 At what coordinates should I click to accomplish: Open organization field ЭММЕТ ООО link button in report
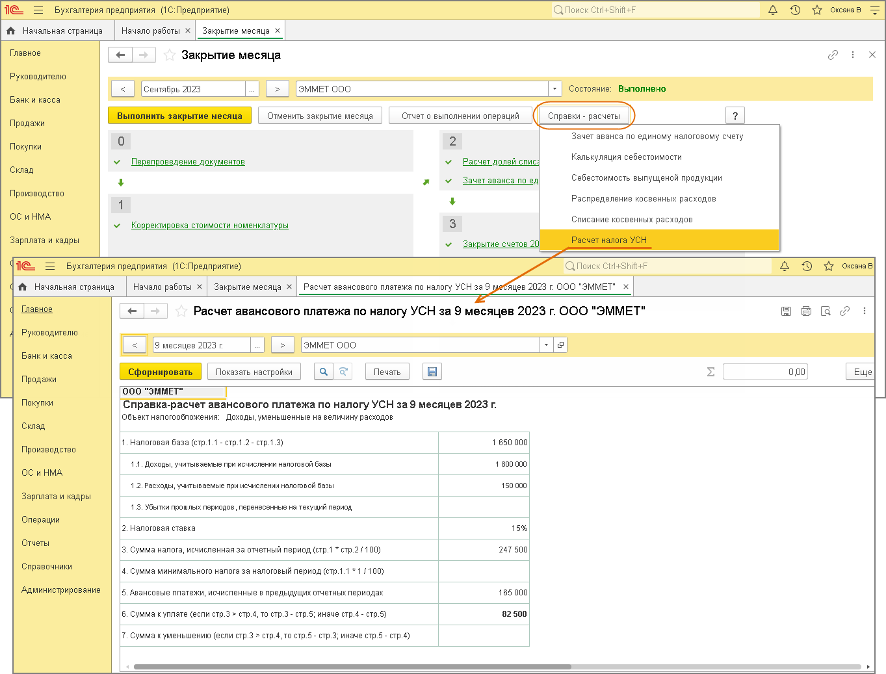(x=560, y=345)
